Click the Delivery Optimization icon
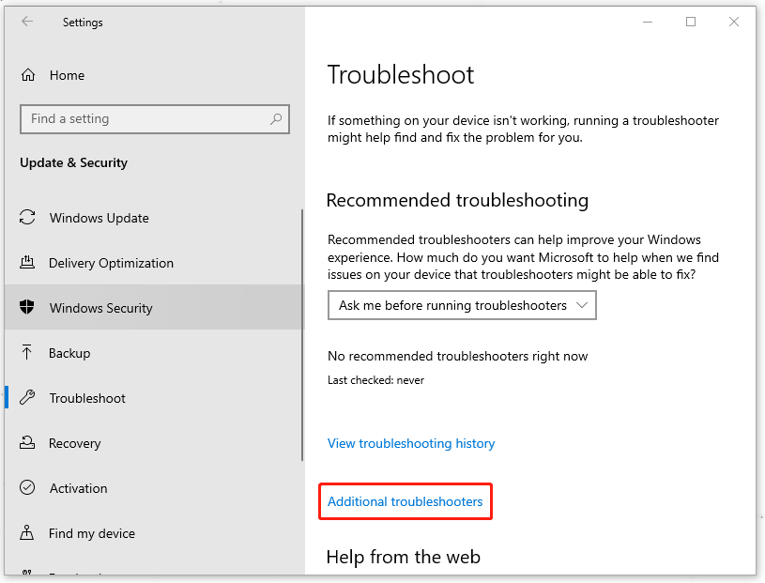Screen dimensions: 765x583 [x=27, y=263]
